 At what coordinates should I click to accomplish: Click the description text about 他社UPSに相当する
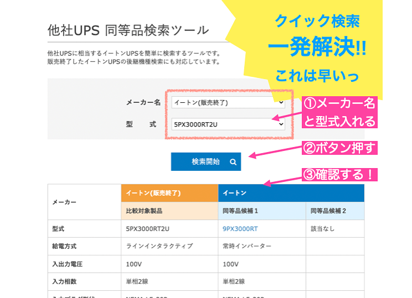(134, 53)
